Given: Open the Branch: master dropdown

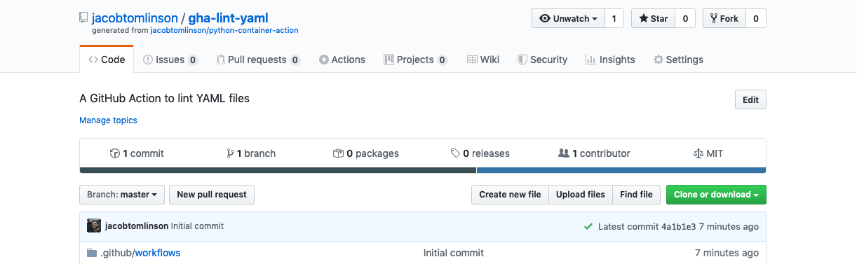Looking at the screenshot, I should click(123, 195).
